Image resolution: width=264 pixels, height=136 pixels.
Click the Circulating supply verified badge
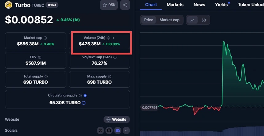tap(85, 96)
